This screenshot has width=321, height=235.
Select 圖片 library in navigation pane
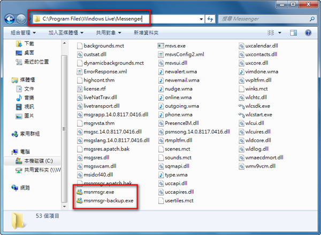25,116
